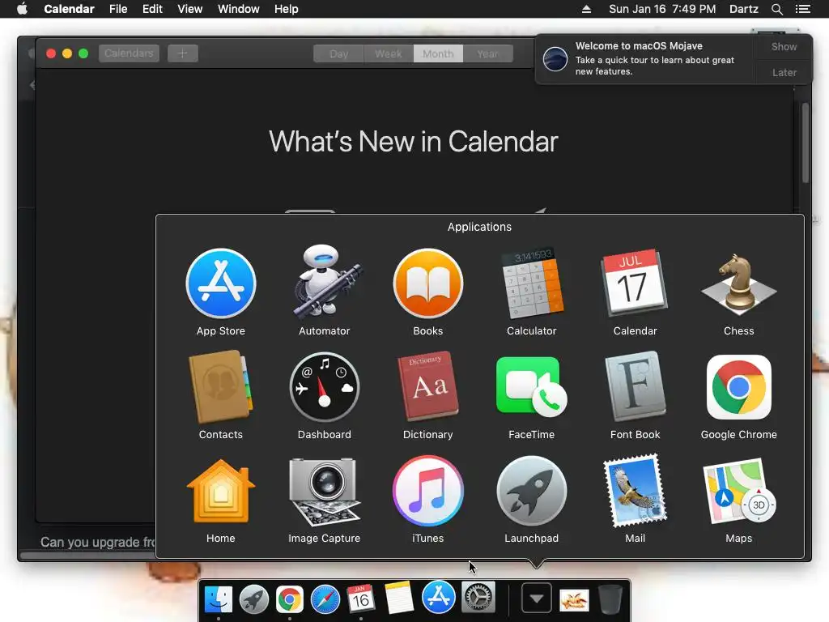
Task: Open Spotlight search in the menu bar
Action: click(x=776, y=9)
